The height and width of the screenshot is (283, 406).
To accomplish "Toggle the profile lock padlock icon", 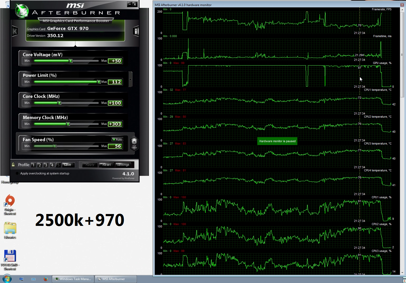I will (x=13, y=165).
